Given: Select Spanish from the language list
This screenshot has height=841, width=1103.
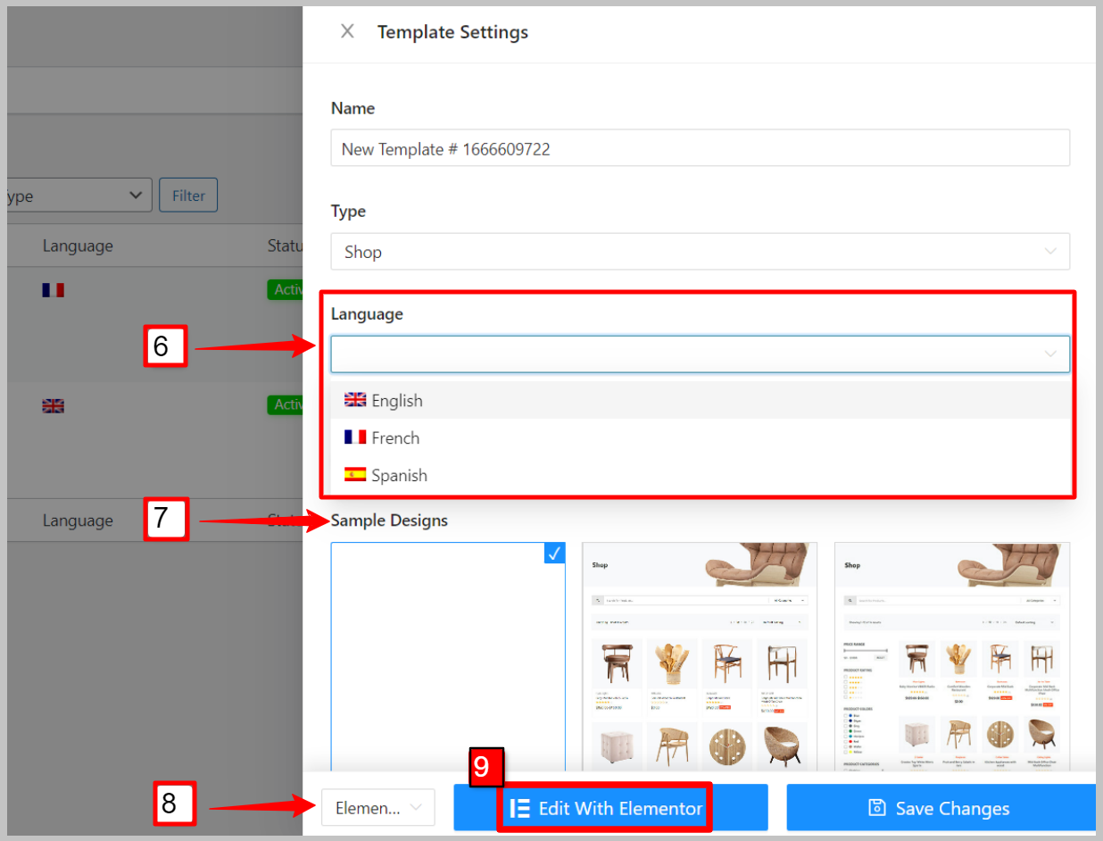Looking at the screenshot, I should (x=399, y=475).
